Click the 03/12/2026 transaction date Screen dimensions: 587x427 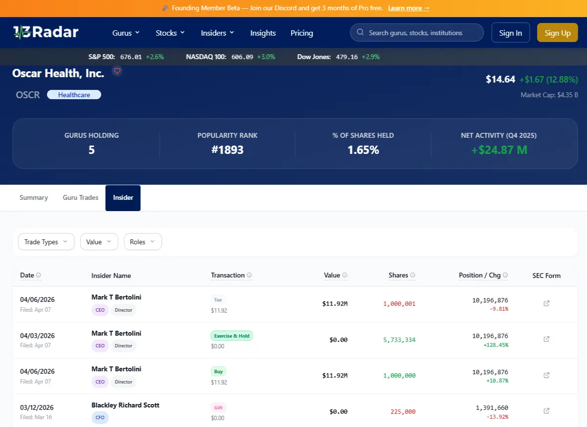[37, 407]
